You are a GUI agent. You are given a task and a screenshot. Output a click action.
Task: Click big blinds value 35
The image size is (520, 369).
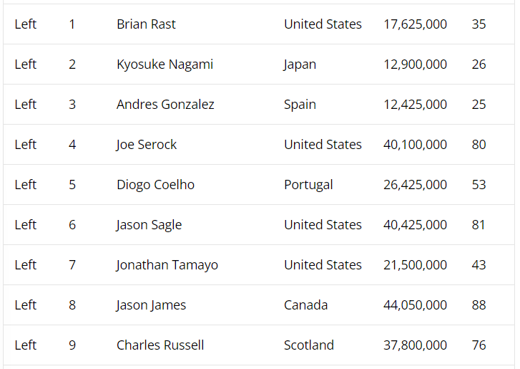(x=479, y=24)
